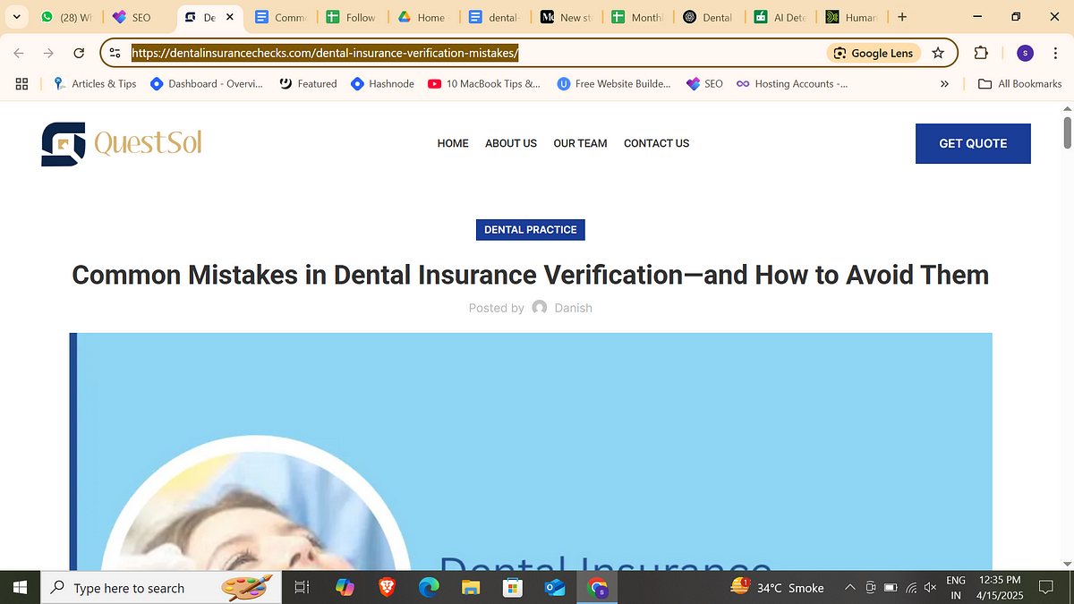Switch to the AI Dete tab
The height and width of the screenshot is (604, 1074).
coord(780,17)
